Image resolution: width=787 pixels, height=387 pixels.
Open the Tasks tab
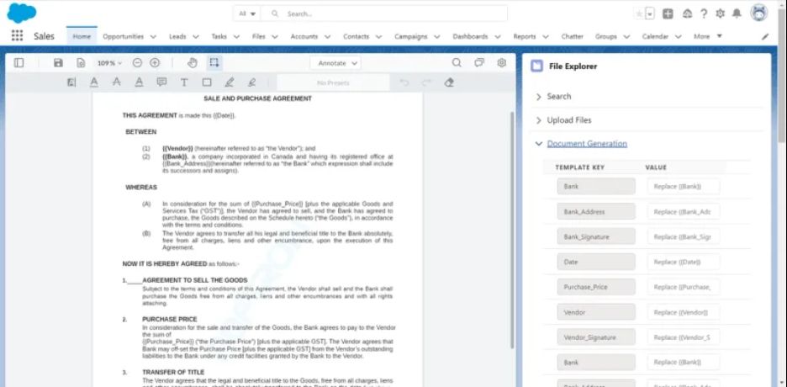pyautogui.click(x=219, y=37)
